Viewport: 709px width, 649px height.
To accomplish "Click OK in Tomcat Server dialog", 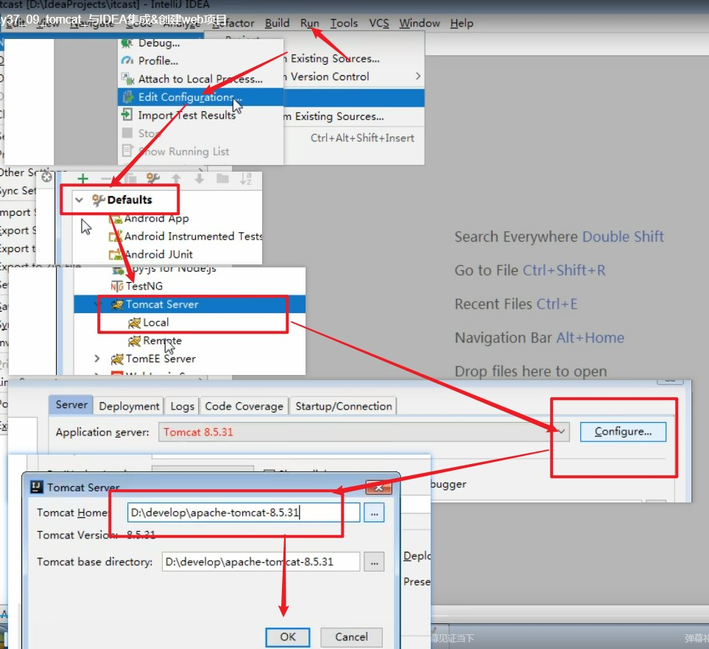I will [288, 636].
